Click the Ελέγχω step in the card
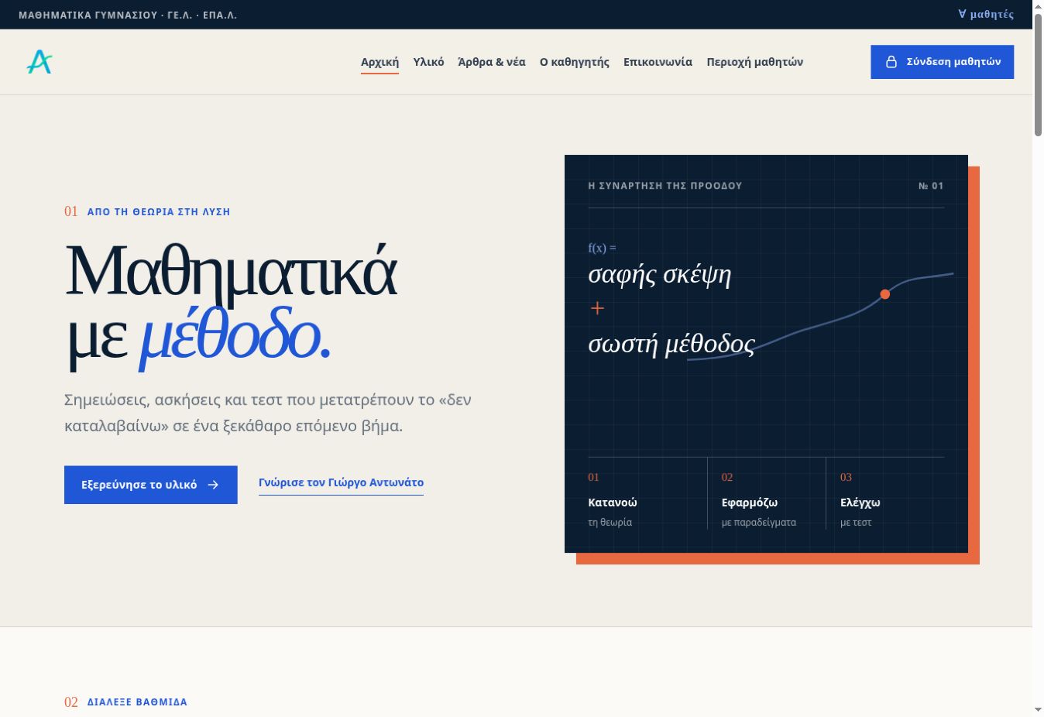This screenshot has width=1044, height=717. point(860,503)
